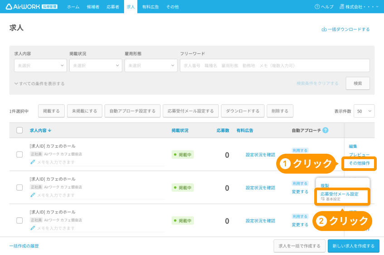
Task: Expand すべての条件を表示する
Action: click(x=39, y=84)
